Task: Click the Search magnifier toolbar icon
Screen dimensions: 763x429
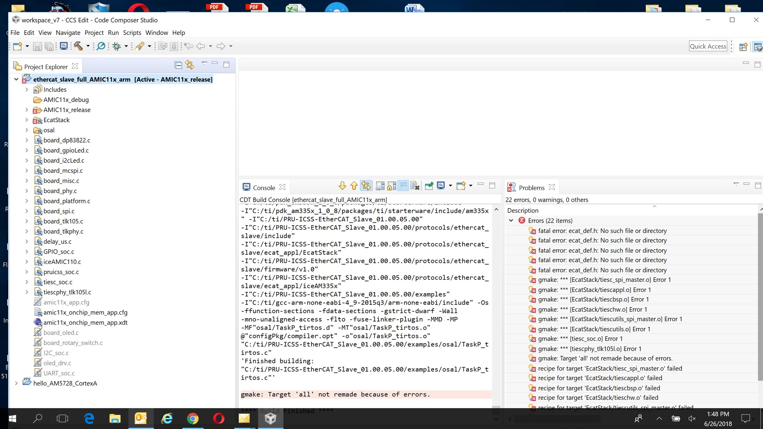Action: coord(101,46)
